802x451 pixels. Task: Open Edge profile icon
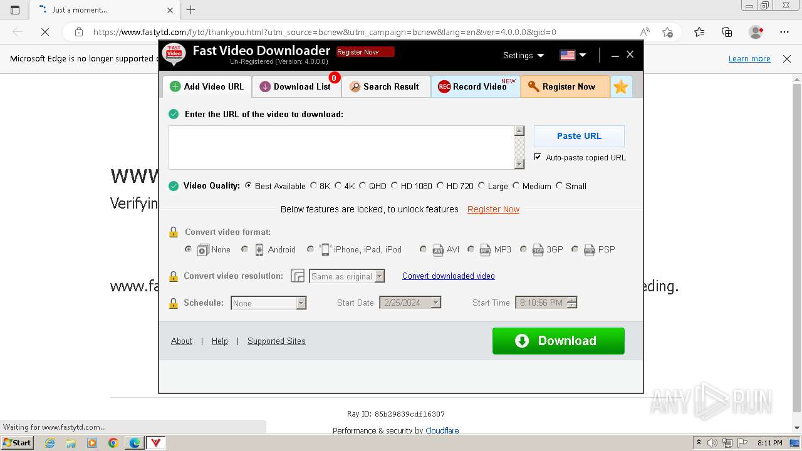pyautogui.click(x=756, y=32)
